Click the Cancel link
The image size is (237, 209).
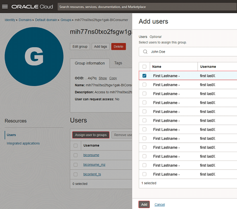click(160, 204)
